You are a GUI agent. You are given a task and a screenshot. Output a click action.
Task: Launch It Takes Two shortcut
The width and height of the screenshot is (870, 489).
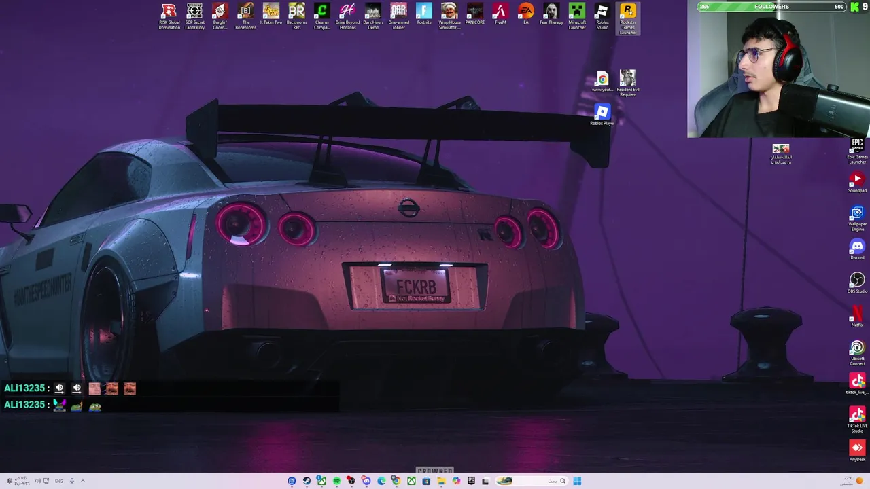pos(271,14)
